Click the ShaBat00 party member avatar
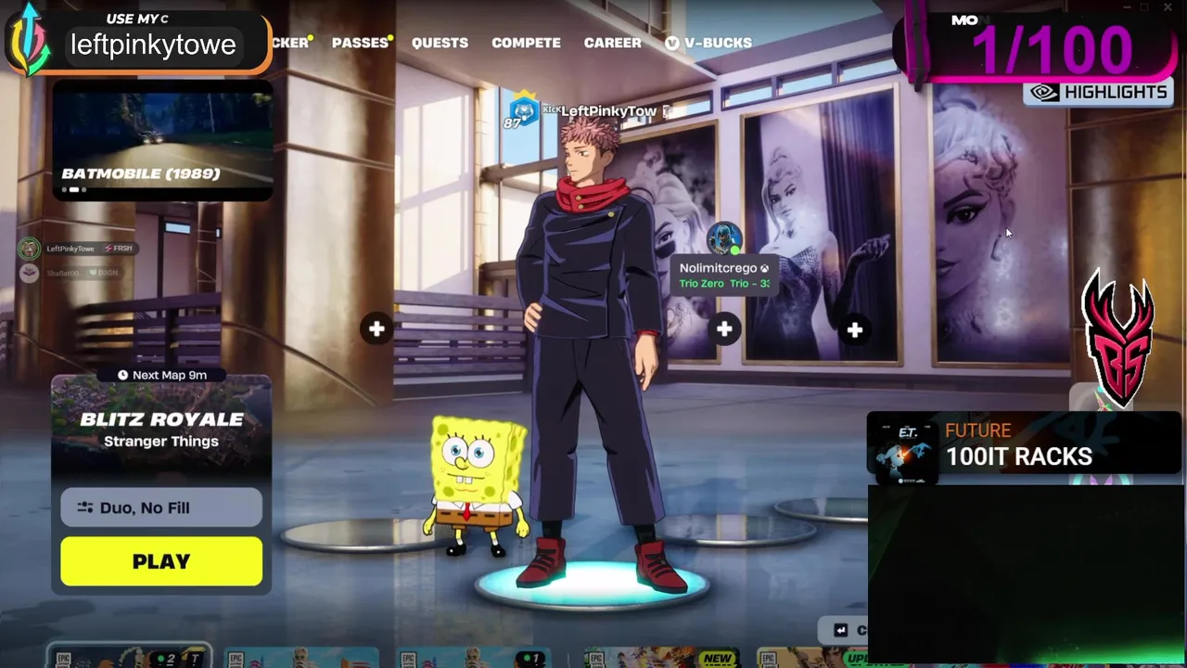Viewport: 1187px width, 668px height. [x=30, y=273]
